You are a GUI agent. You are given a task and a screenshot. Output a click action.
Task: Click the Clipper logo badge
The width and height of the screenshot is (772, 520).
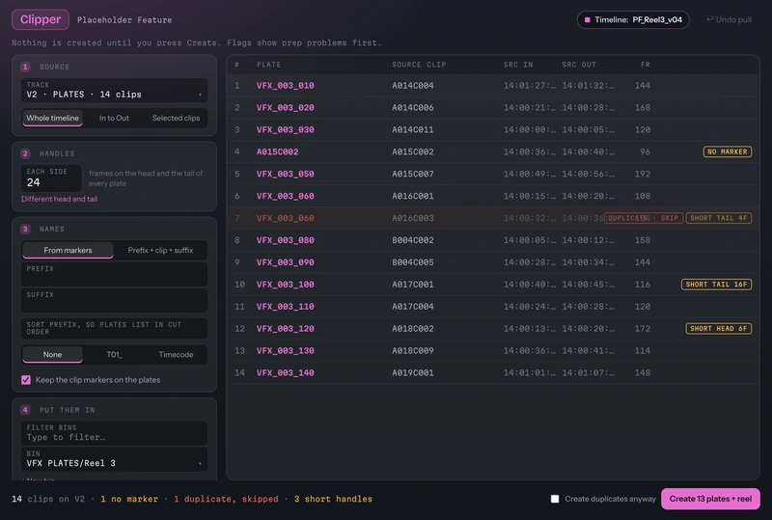coord(41,19)
